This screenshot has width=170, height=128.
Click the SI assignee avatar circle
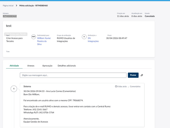pos(84,37)
